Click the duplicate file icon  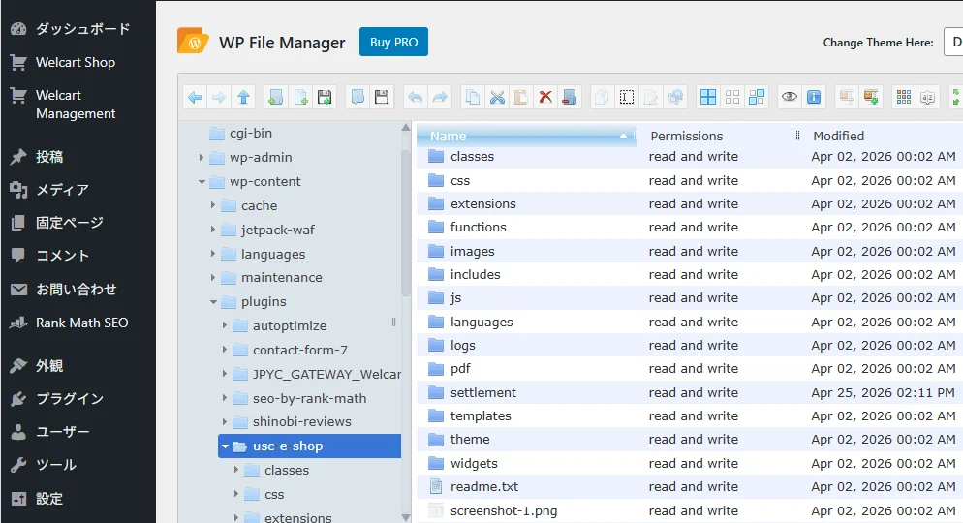602,97
